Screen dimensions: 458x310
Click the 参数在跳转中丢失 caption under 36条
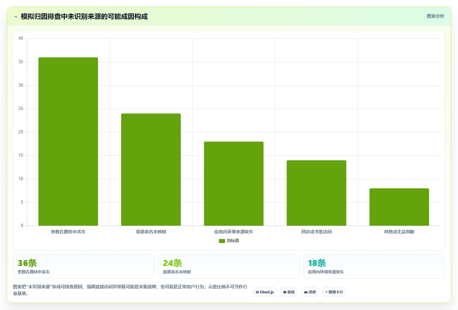pos(34,272)
